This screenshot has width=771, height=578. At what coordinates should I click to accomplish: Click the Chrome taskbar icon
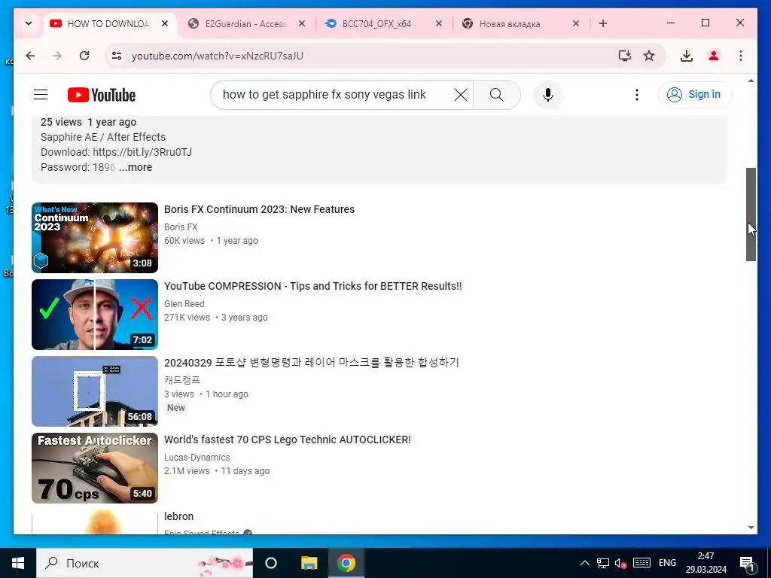click(346, 563)
